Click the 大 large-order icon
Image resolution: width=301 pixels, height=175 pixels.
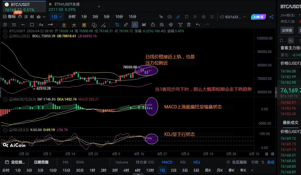tap(74, 25)
